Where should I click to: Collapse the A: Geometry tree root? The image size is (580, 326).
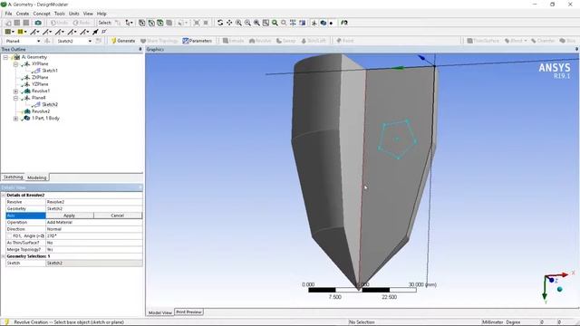5,57
